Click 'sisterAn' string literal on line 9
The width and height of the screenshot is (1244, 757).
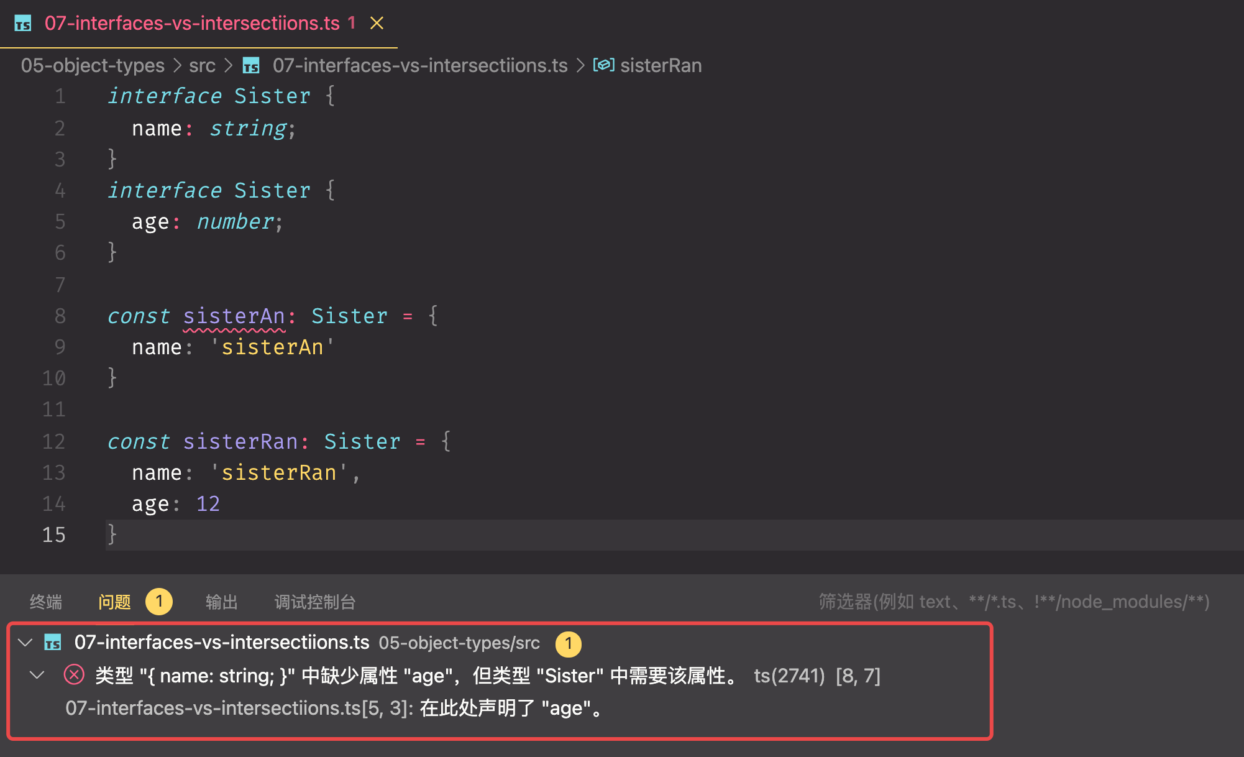[x=272, y=347]
